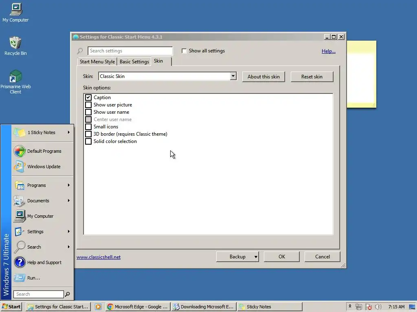
Task: Expand Search submenu arrow
Action: [x=68, y=247]
